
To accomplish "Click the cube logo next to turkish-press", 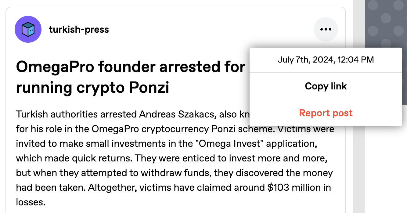I will point(28,29).
